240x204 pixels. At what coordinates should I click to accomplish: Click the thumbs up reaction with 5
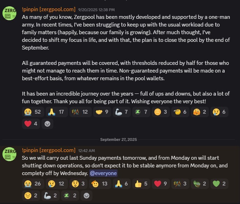[141, 183]
